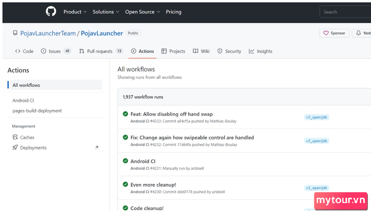Focus the Search input field
The image size is (371, 214).
point(345,12)
